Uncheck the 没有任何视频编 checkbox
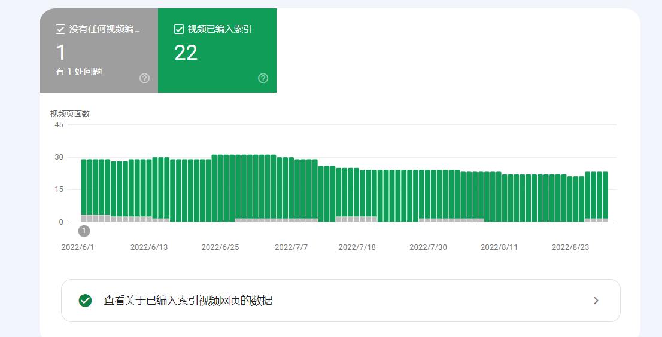Screen dimensions: 662x337 (60, 29)
